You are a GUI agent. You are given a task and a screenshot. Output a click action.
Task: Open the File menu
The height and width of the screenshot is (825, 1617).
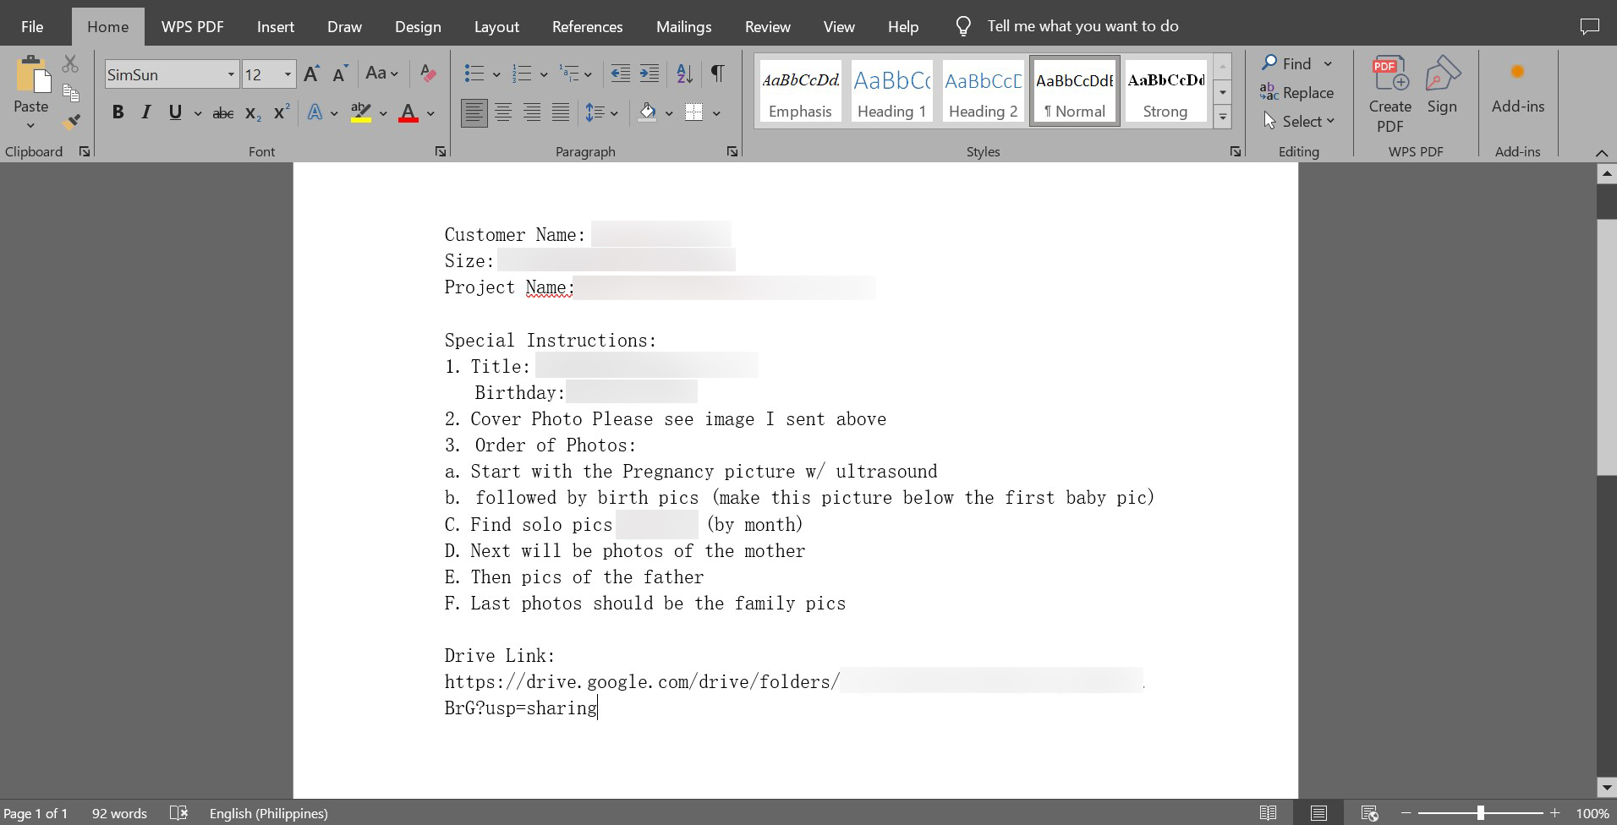point(32,27)
